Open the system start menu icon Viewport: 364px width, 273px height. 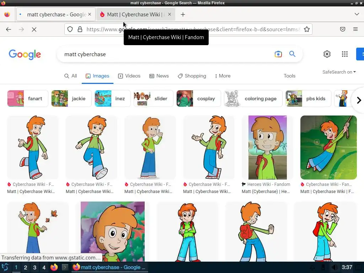[x=5, y=267]
